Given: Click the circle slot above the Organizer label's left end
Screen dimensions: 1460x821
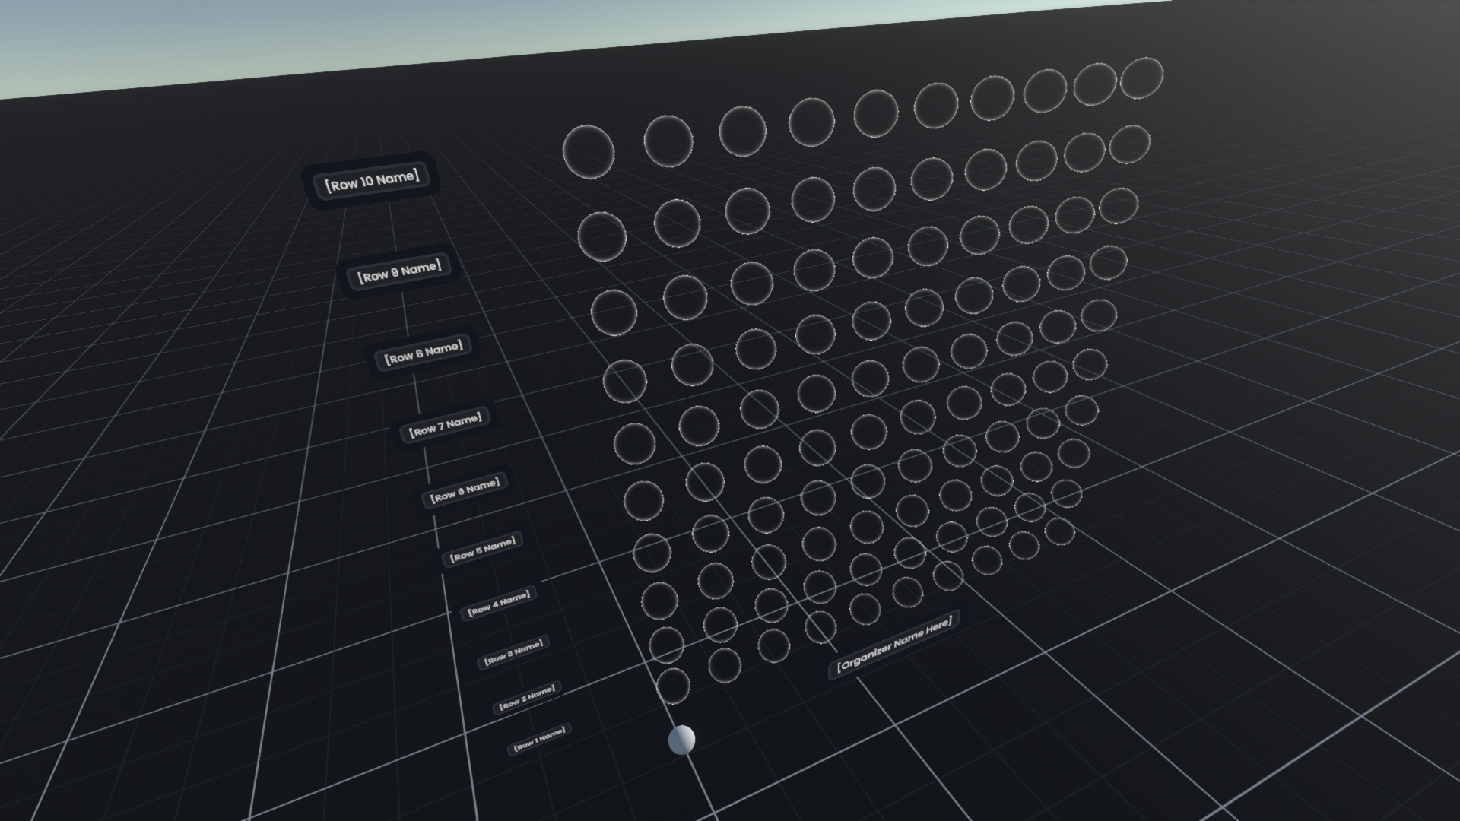Looking at the screenshot, I should (x=820, y=626).
